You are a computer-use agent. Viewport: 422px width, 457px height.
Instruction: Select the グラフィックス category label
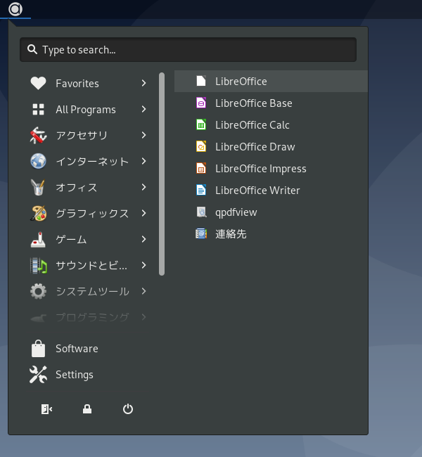(x=92, y=213)
